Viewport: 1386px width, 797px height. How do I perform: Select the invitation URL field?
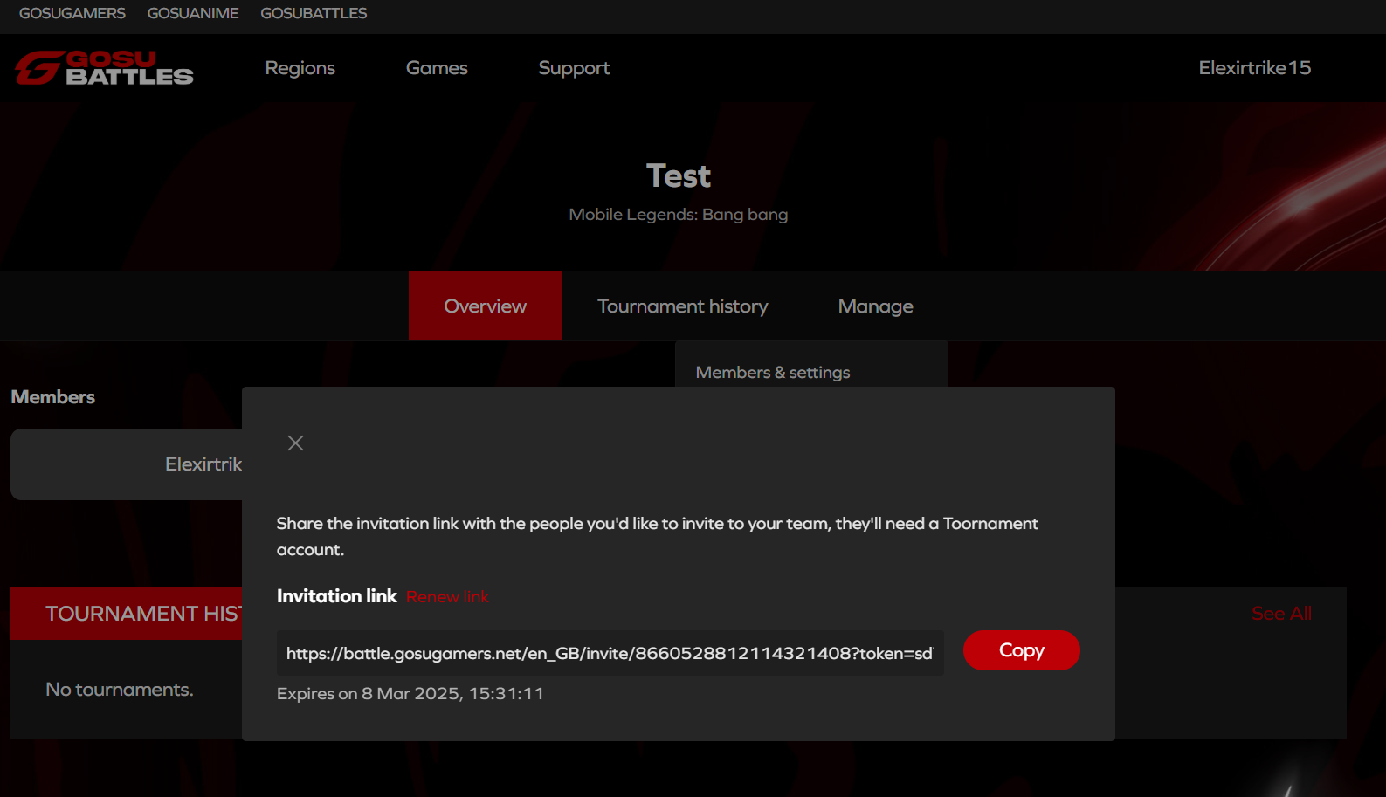[x=610, y=653]
